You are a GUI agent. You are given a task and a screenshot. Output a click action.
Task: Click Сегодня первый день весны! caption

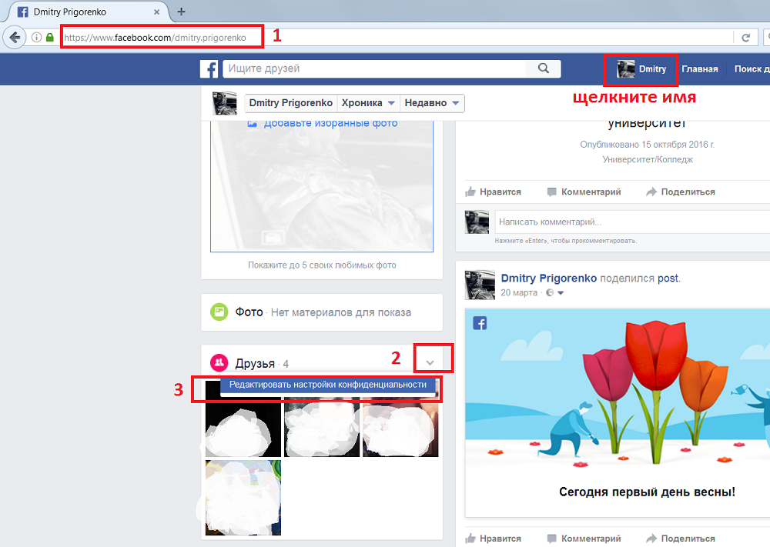(x=648, y=492)
